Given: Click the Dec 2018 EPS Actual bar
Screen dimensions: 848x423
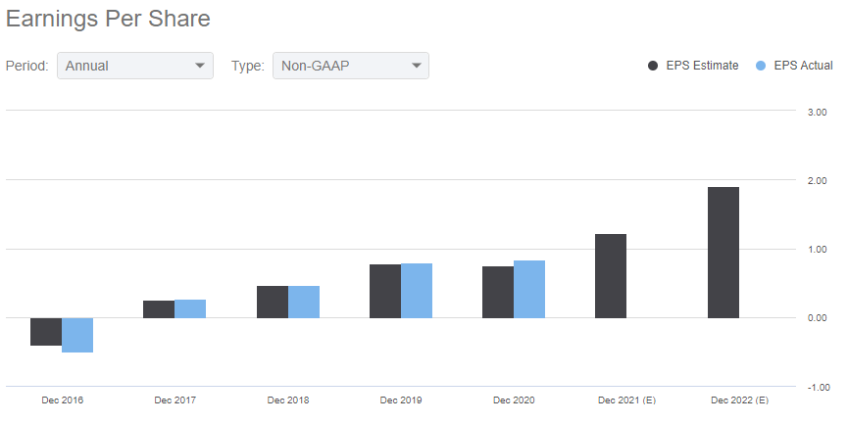Looking at the screenshot, I should pos(304,302).
